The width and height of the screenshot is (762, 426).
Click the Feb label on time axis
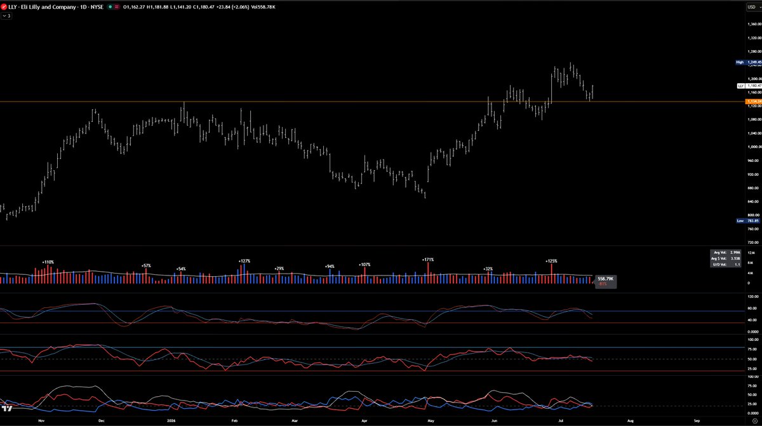[x=234, y=420]
